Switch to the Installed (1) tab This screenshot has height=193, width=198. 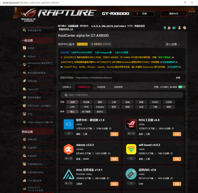pos(67,87)
